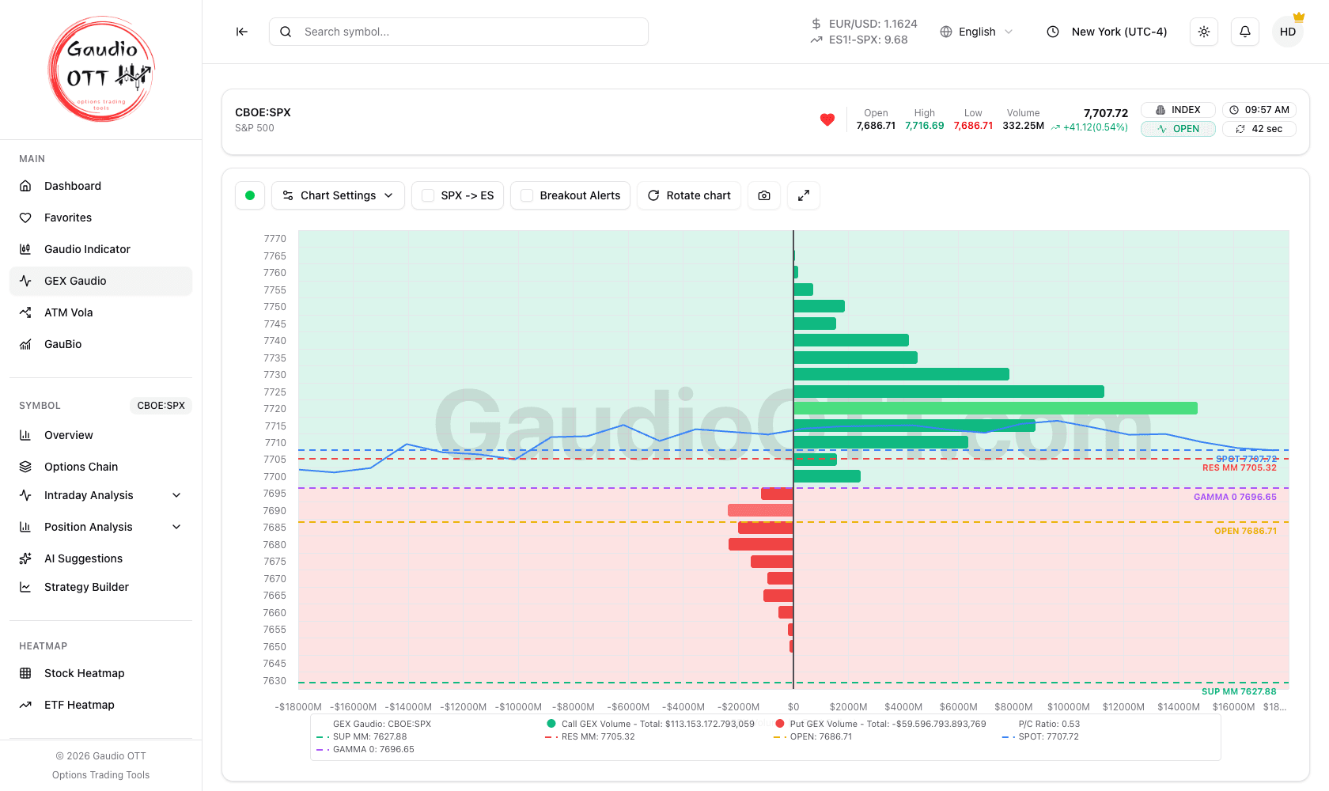
Task: Click the OPEN market status badge
Action: point(1178,129)
